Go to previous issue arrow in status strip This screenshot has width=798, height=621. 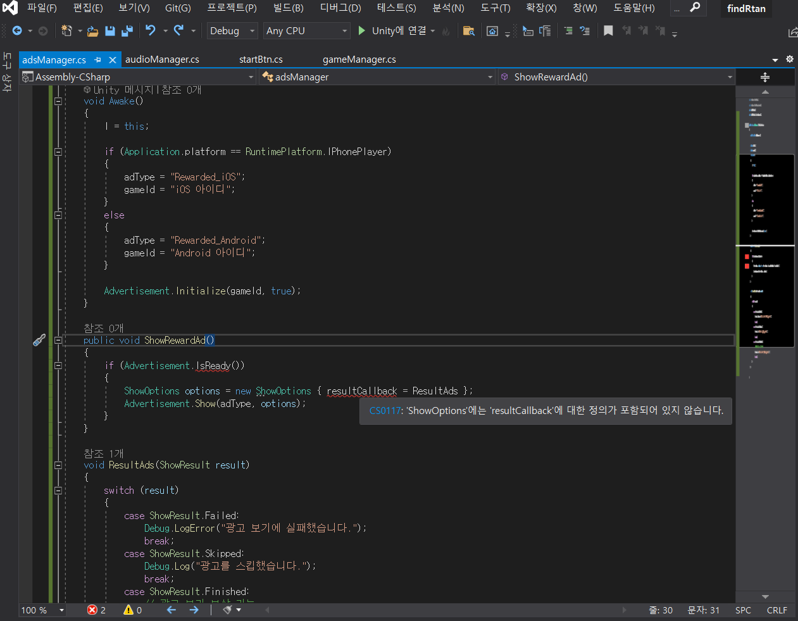171,610
